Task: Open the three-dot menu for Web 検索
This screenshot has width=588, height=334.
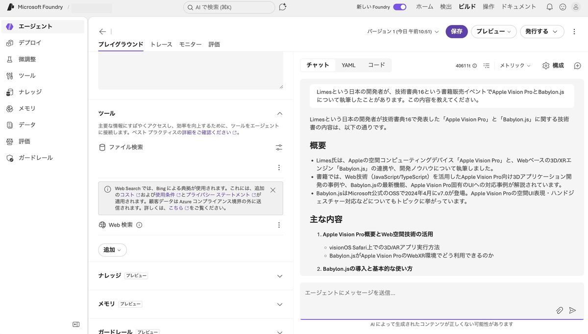Action: pyautogui.click(x=279, y=225)
